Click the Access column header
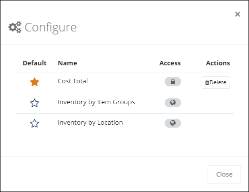The height and width of the screenshot is (192, 249). point(170,63)
